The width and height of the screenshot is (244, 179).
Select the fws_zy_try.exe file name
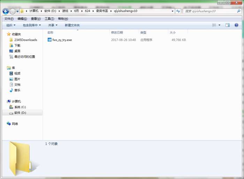click(x=62, y=40)
